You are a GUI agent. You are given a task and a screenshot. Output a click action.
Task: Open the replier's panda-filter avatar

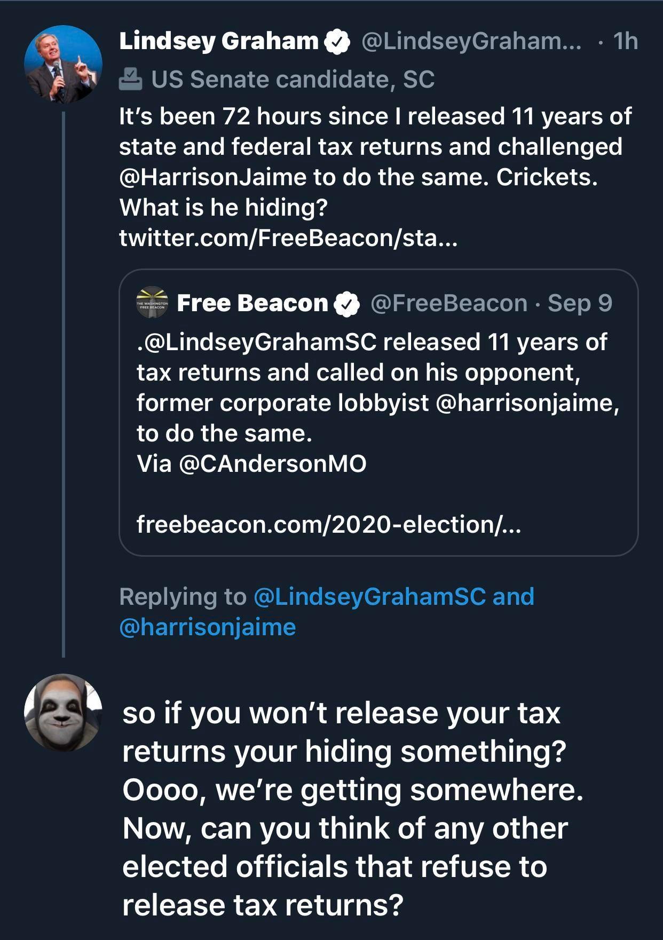63,712
